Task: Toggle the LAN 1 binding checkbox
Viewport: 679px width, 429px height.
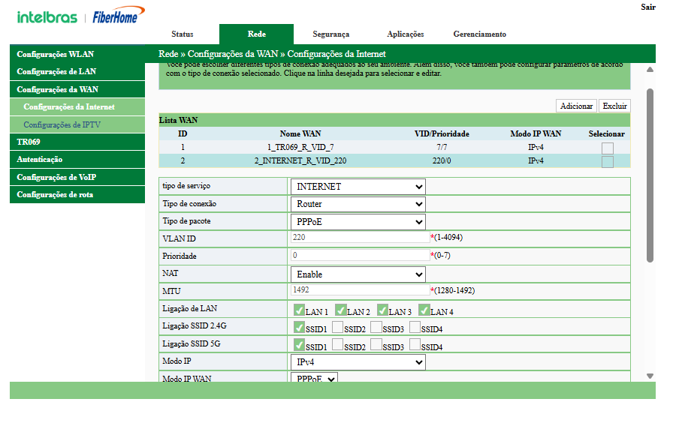Action: coord(299,310)
